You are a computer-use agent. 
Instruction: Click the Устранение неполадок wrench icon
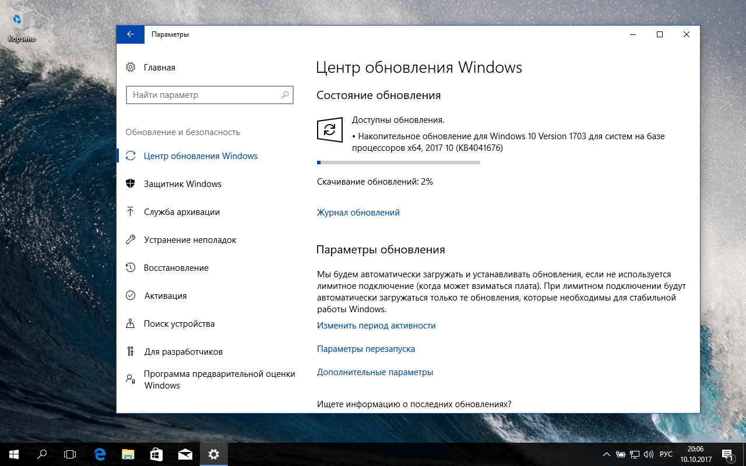(x=132, y=239)
